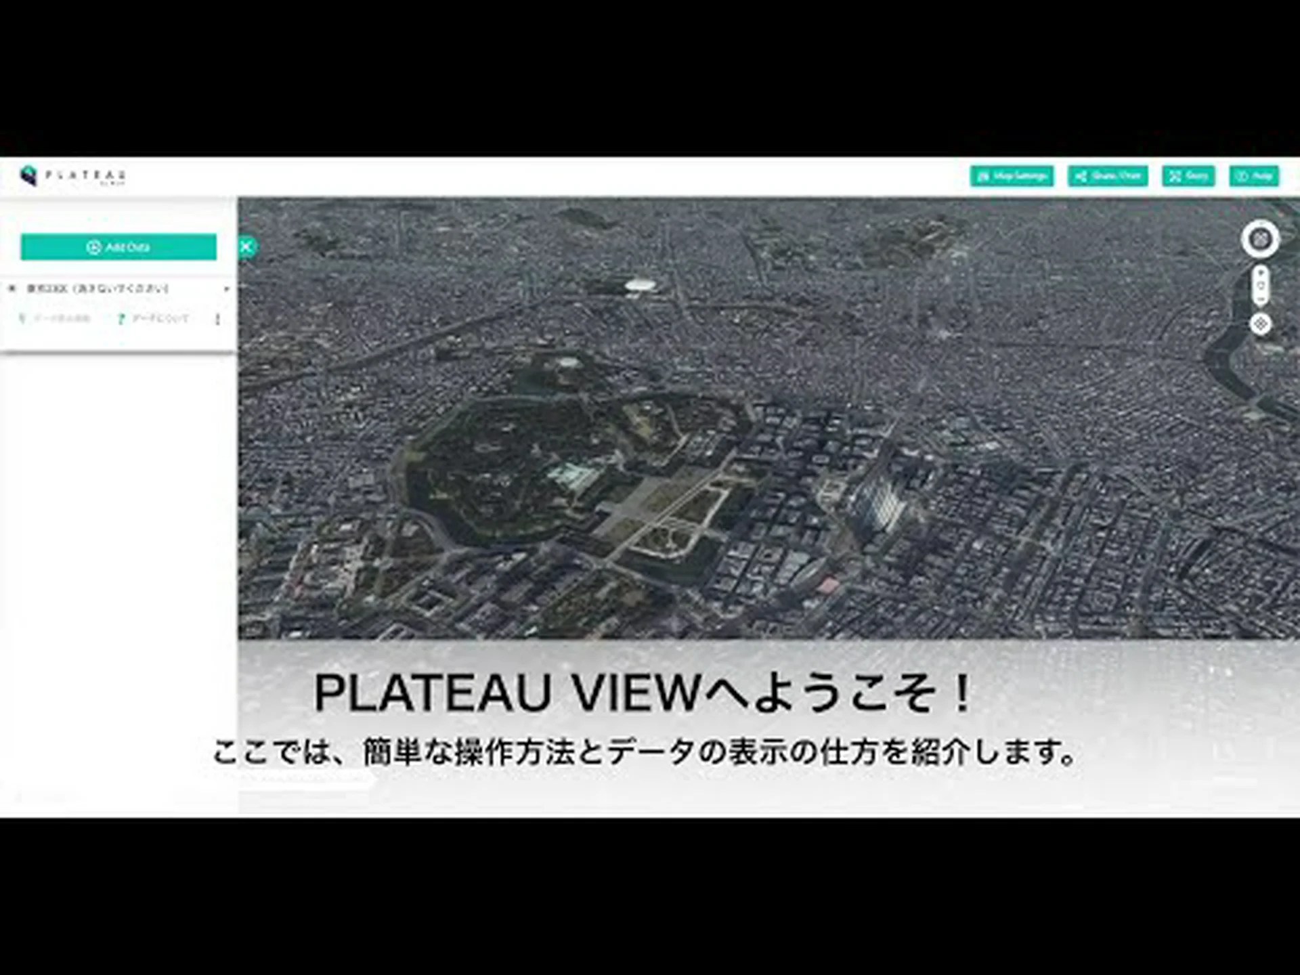Open the Help panel
The width and height of the screenshot is (1300, 975).
point(1254,176)
